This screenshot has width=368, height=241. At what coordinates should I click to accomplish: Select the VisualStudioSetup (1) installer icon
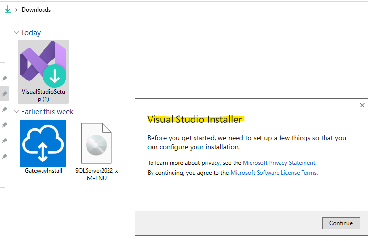(43, 64)
